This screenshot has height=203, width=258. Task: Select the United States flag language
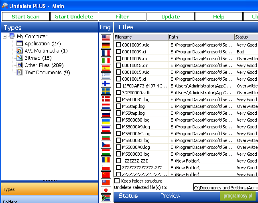(x=106, y=38)
